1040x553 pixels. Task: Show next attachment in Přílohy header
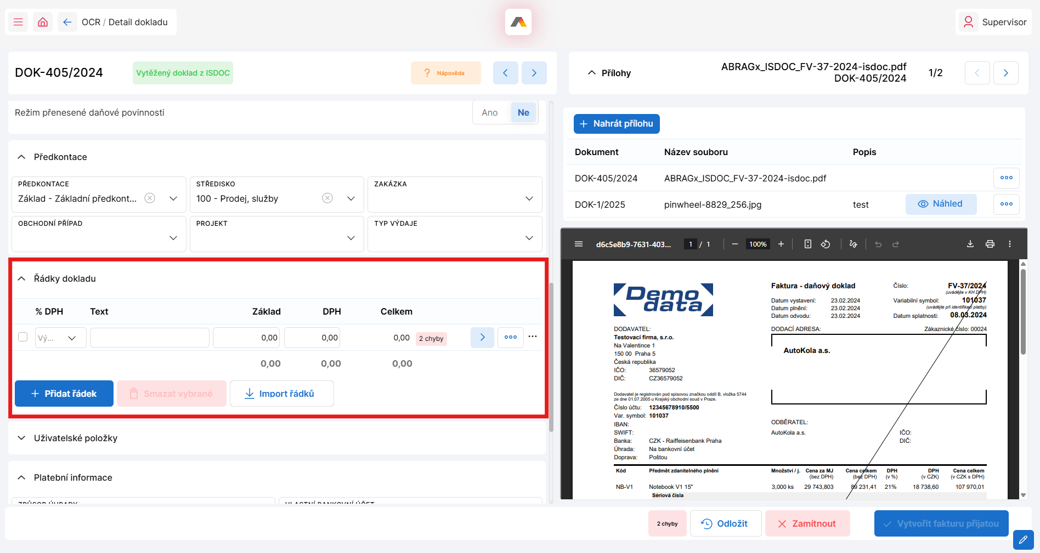(x=1006, y=73)
